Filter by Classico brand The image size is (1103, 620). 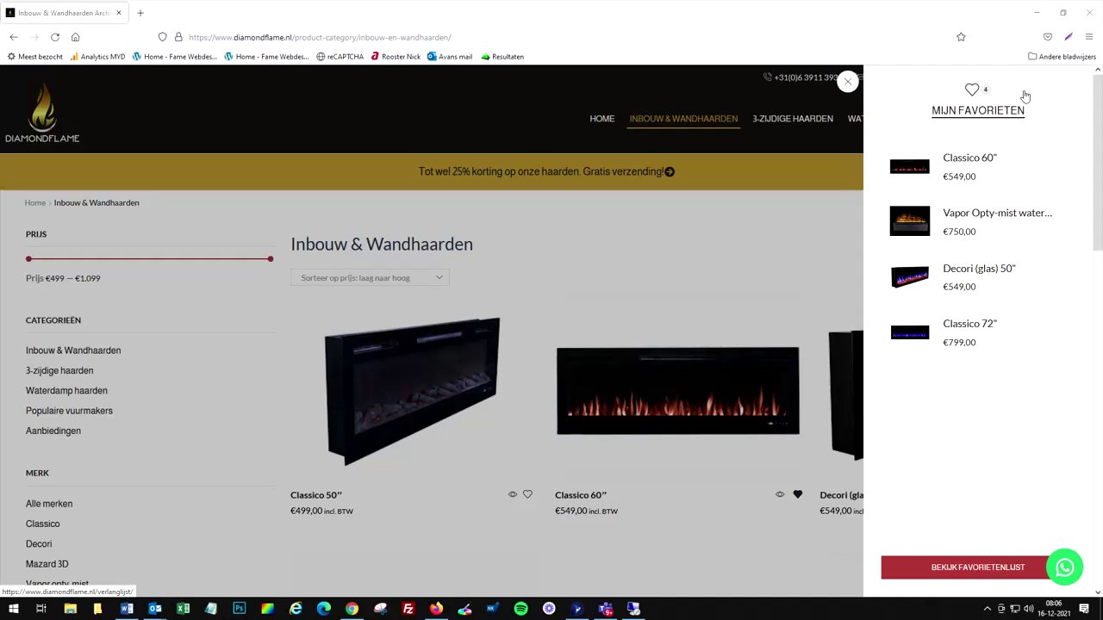42,524
